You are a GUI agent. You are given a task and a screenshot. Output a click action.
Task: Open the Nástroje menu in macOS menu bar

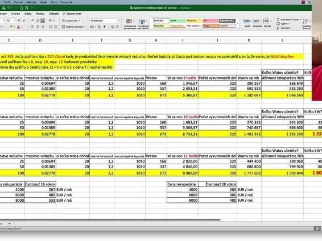pos(31,2)
